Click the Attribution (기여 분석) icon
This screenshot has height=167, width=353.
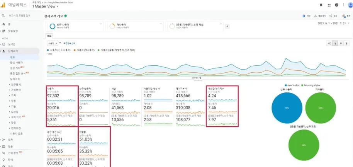tap(3, 153)
